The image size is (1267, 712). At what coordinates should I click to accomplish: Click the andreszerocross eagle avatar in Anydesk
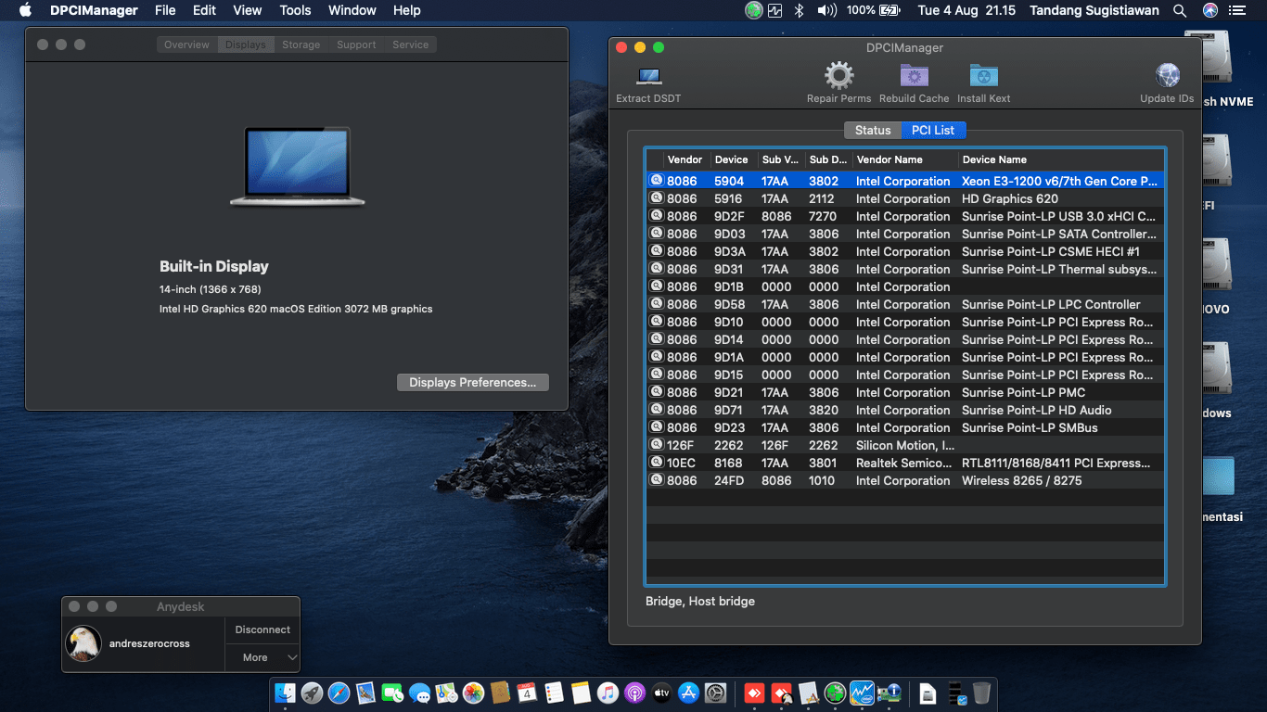point(83,643)
